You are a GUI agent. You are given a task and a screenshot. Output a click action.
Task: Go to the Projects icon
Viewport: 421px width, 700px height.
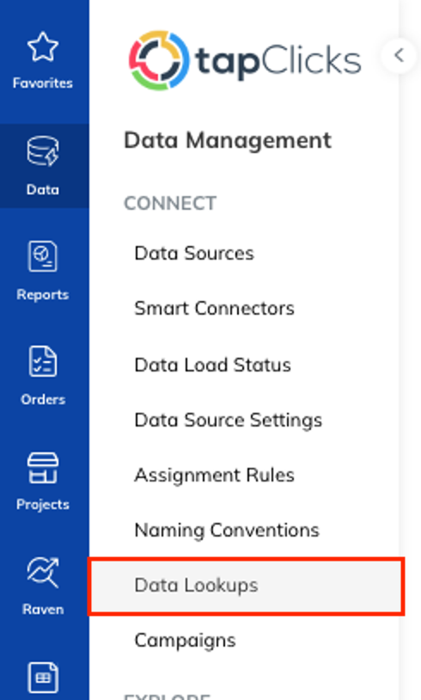click(43, 468)
